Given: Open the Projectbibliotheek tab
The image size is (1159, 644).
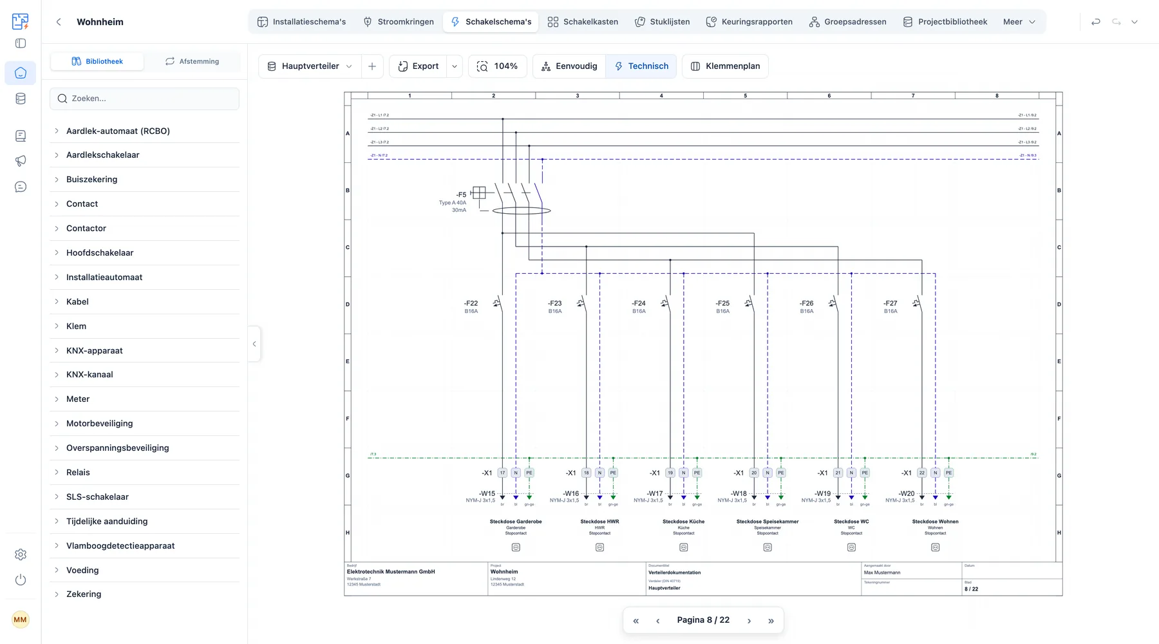Looking at the screenshot, I should [x=945, y=22].
